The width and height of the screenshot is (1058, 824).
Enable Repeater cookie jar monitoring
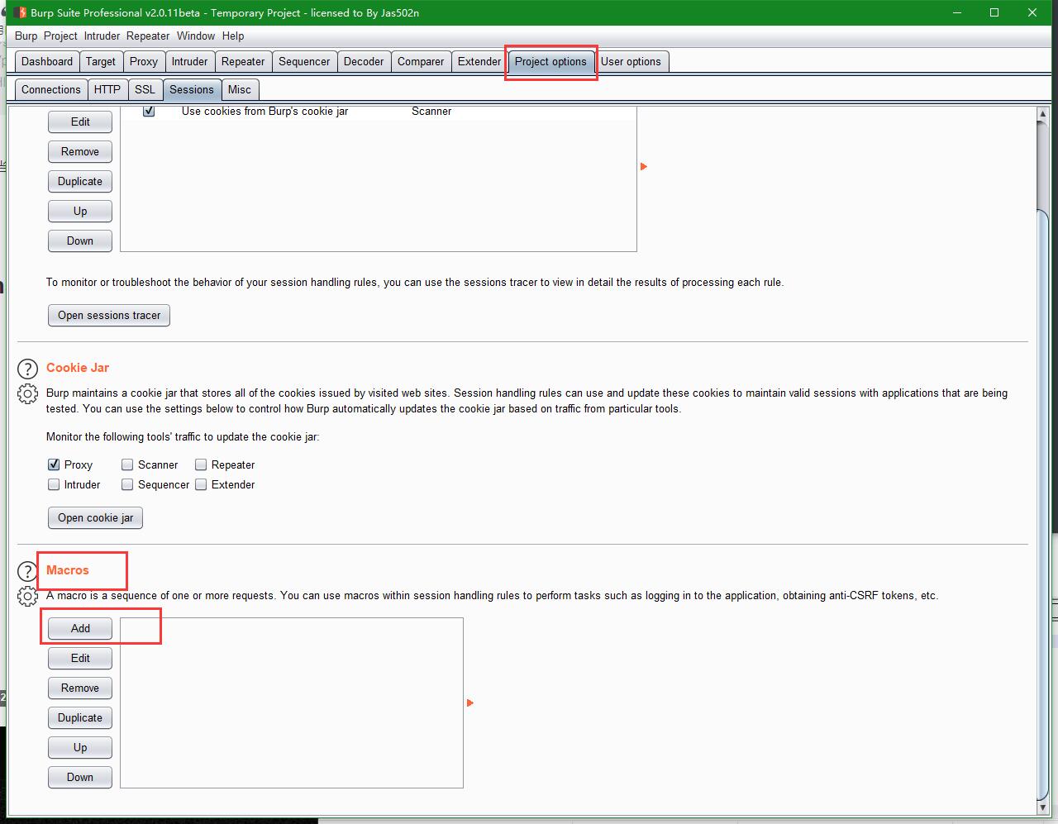201,464
